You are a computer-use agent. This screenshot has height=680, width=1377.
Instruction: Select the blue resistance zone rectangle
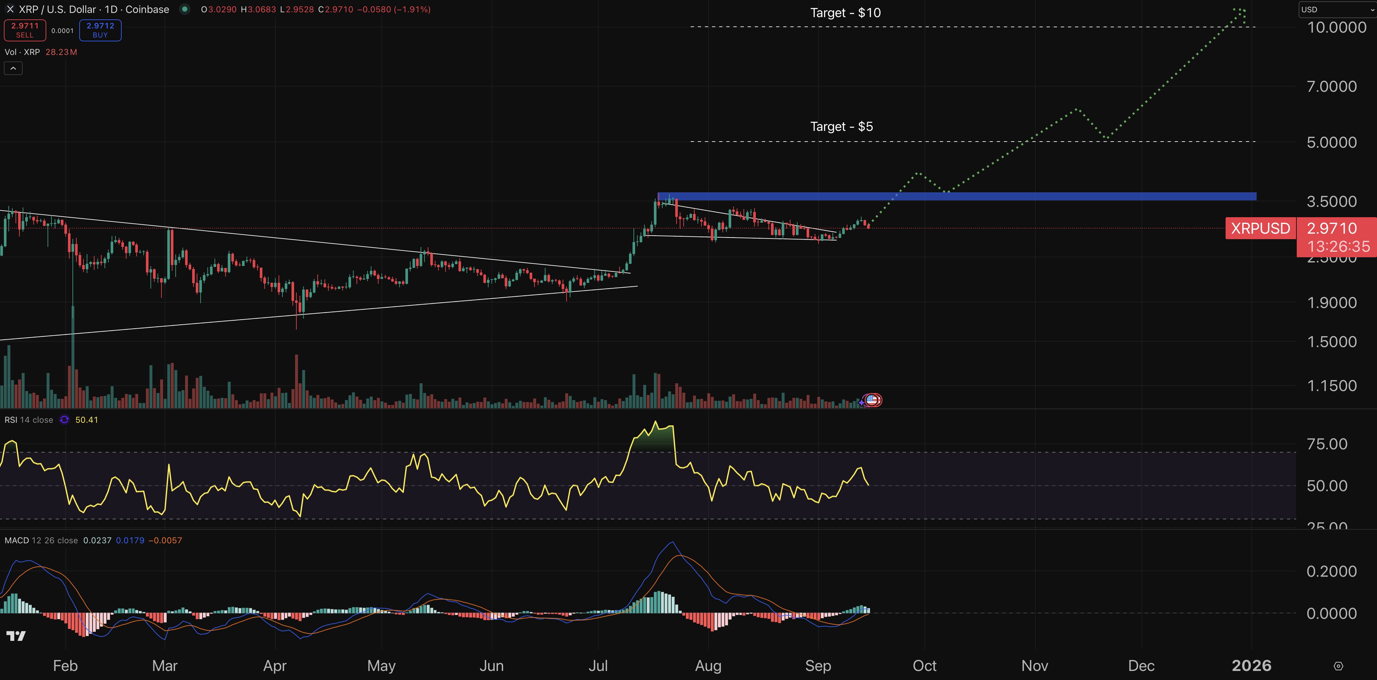(x=962, y=197)
